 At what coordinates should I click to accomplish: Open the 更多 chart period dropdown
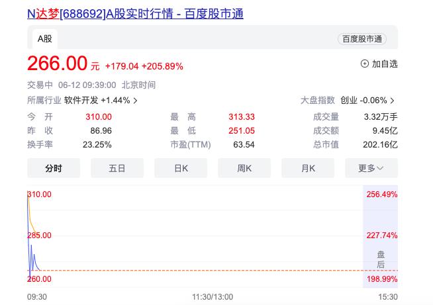(x=371, y=168)
